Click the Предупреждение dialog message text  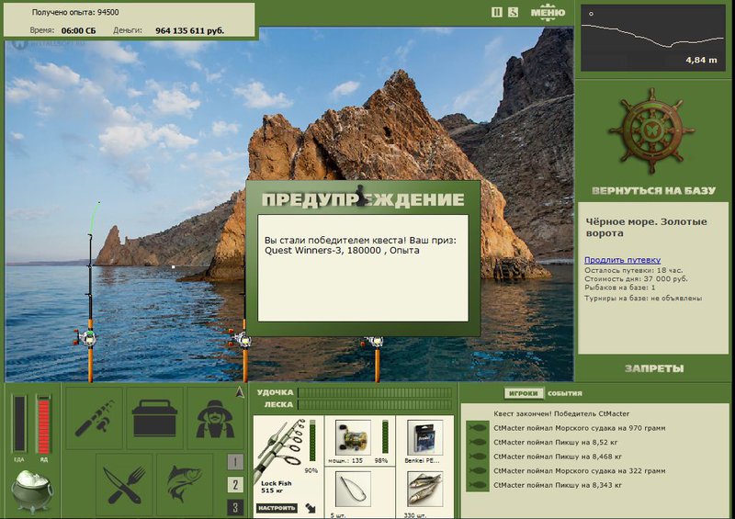(x=360, y=245)
